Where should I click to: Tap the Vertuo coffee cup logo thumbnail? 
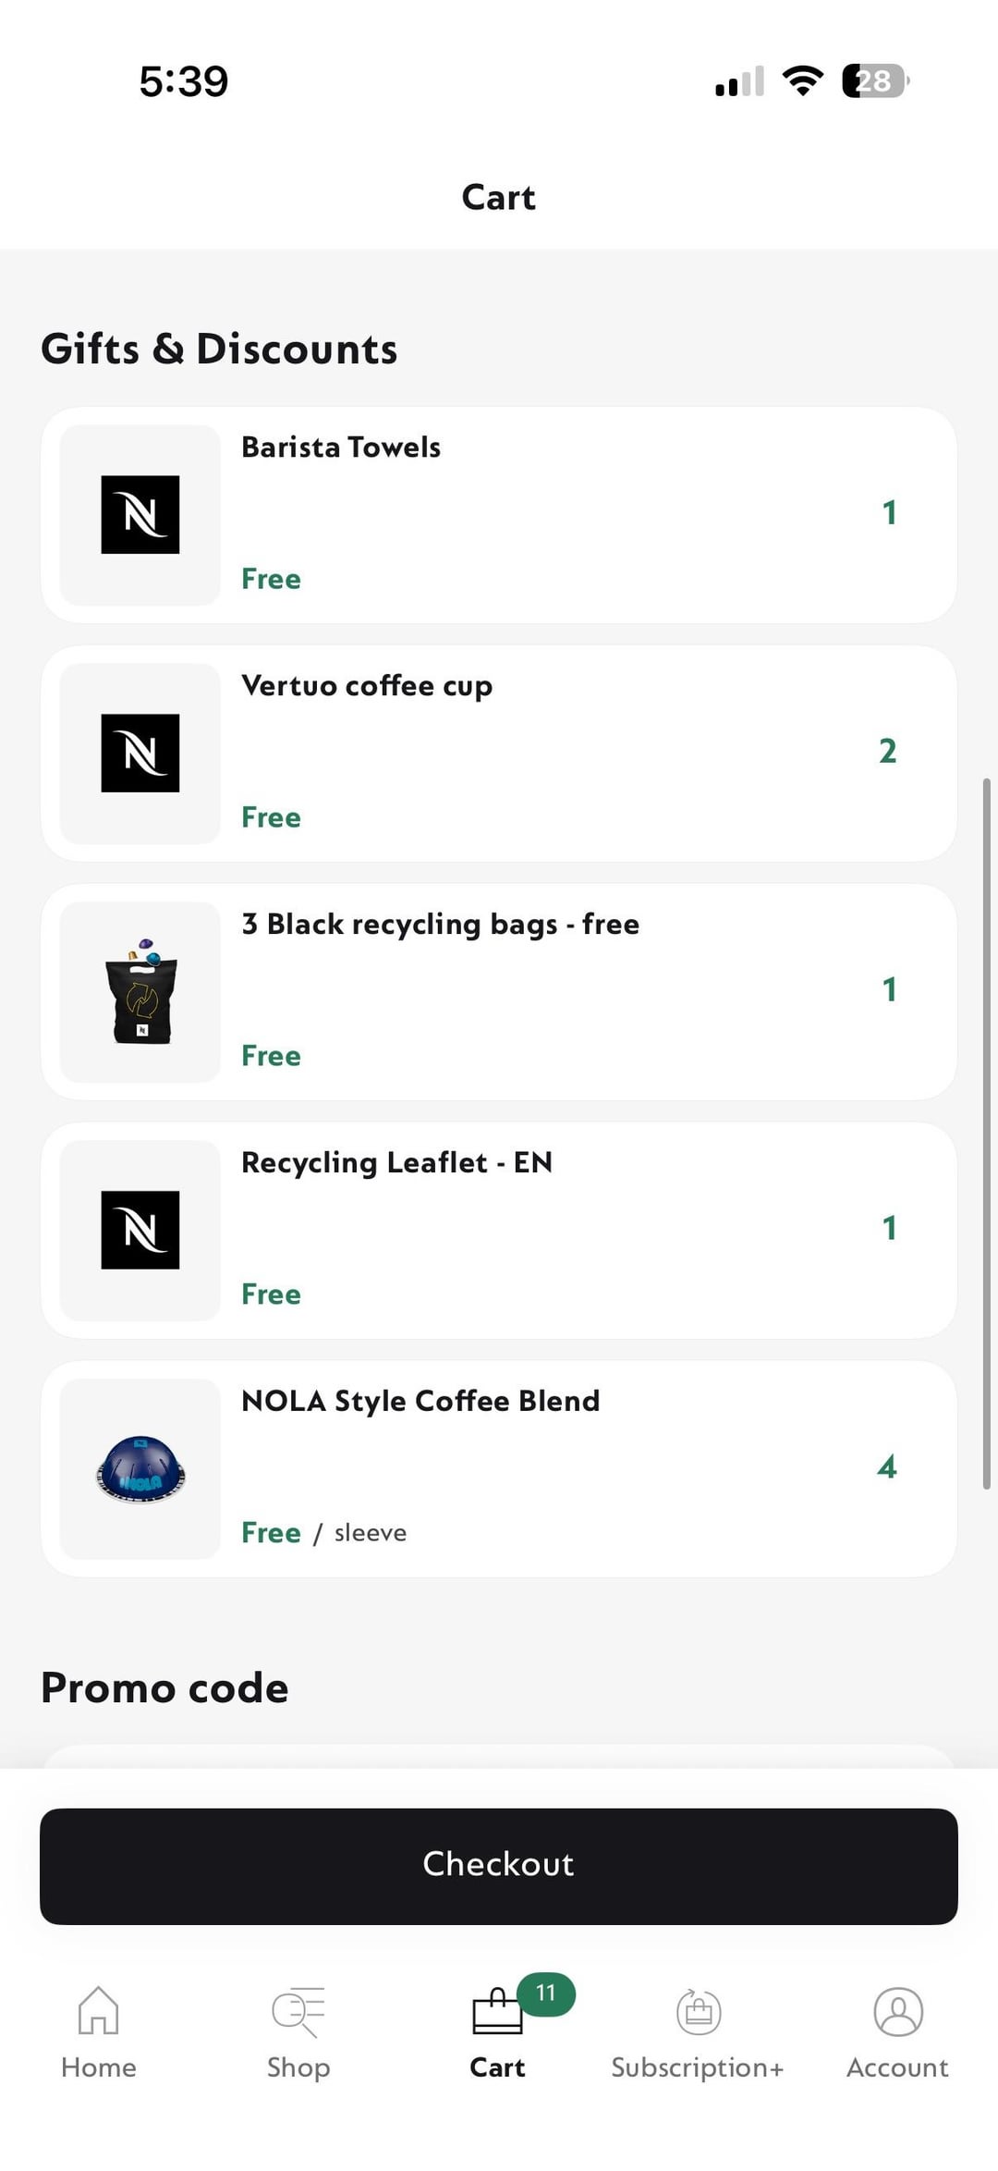pos(140,754)
